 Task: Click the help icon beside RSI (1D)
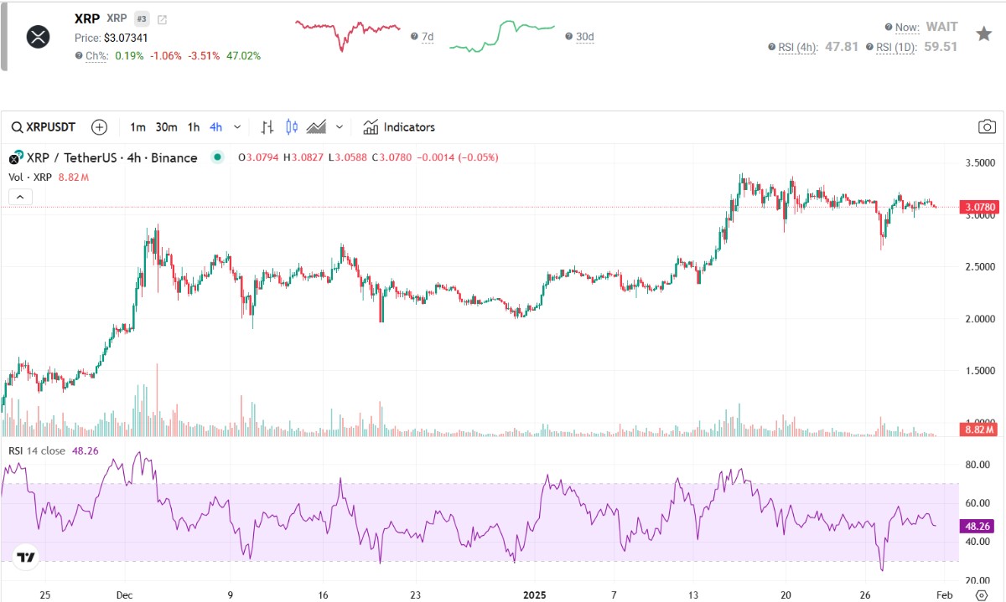click(x=870, y=47)
